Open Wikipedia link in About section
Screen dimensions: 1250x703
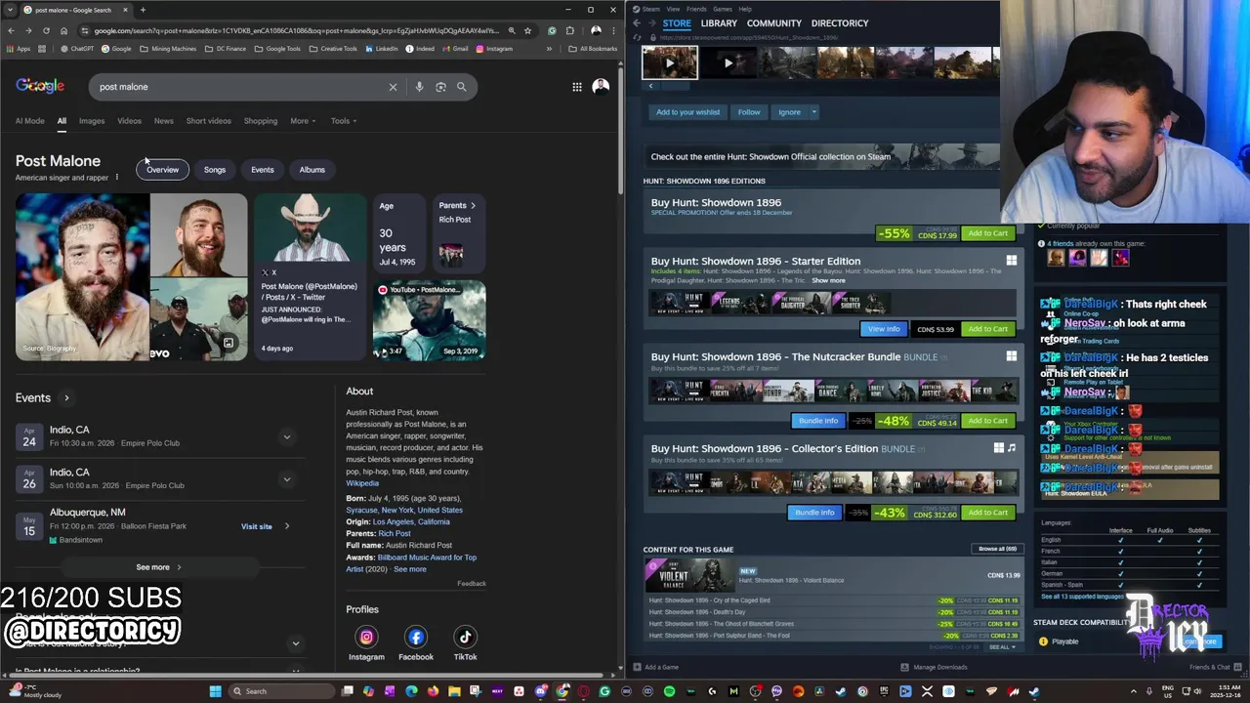[x=362, y=483]
